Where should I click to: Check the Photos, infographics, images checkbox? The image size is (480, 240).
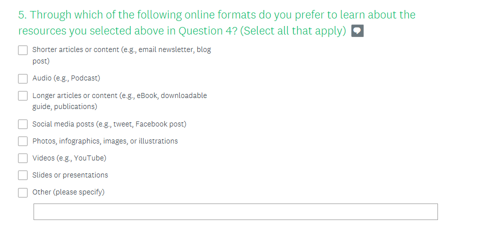pos(23,141)
